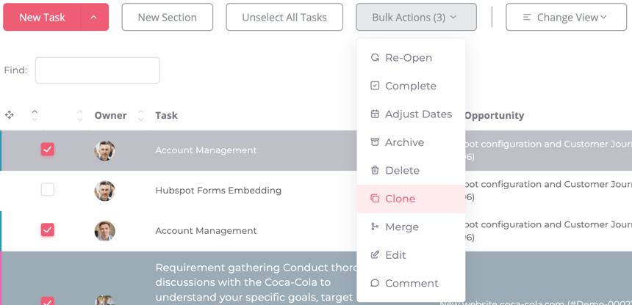
Task: Click the Delete trash icon
Action: pos(375,170)
